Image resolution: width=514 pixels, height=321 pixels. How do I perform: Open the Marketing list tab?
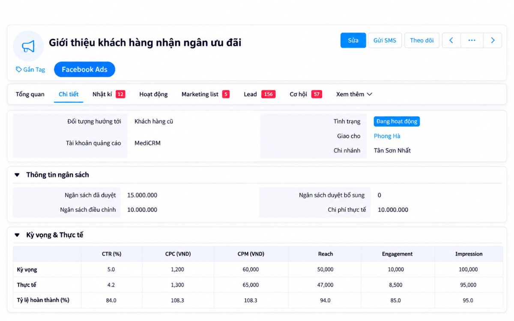click(x=200, y=94)
